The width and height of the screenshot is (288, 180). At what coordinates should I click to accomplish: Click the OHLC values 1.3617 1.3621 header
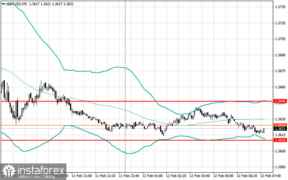pos(51,4)
